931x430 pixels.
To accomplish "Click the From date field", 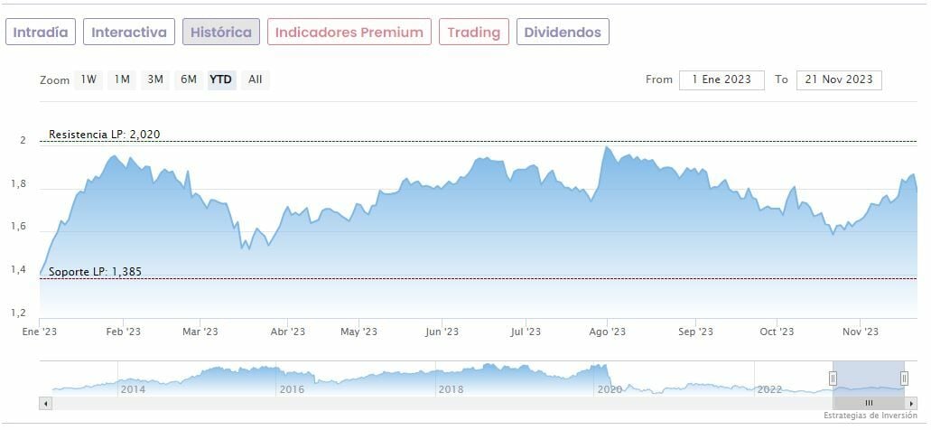I will pos(722,79).
